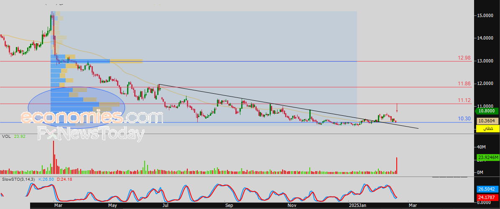500x209 pixels.
Task: Select the D:24.18 stochastic value
Action: tap(64, 179)
